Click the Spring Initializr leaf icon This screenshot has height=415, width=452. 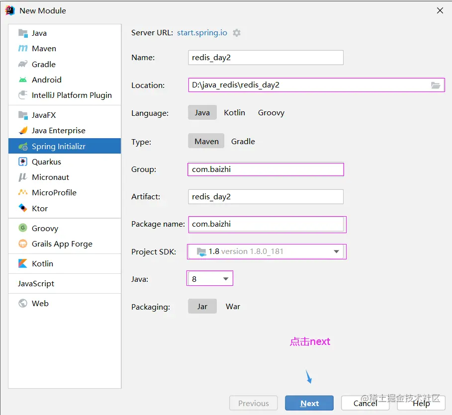23,147
